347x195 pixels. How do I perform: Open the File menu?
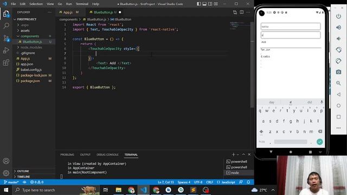[x=13, y=4]
